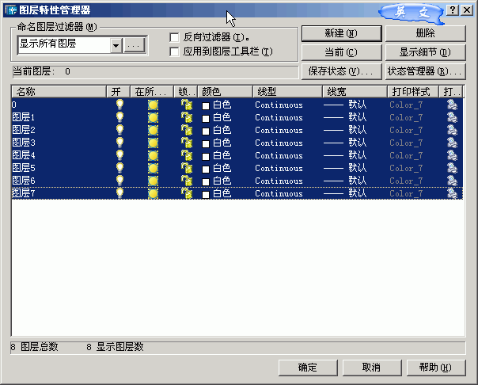This screenshot has width=478, height=385.
Task: Click the 删除 button
Action: click(x=425, y=33)
